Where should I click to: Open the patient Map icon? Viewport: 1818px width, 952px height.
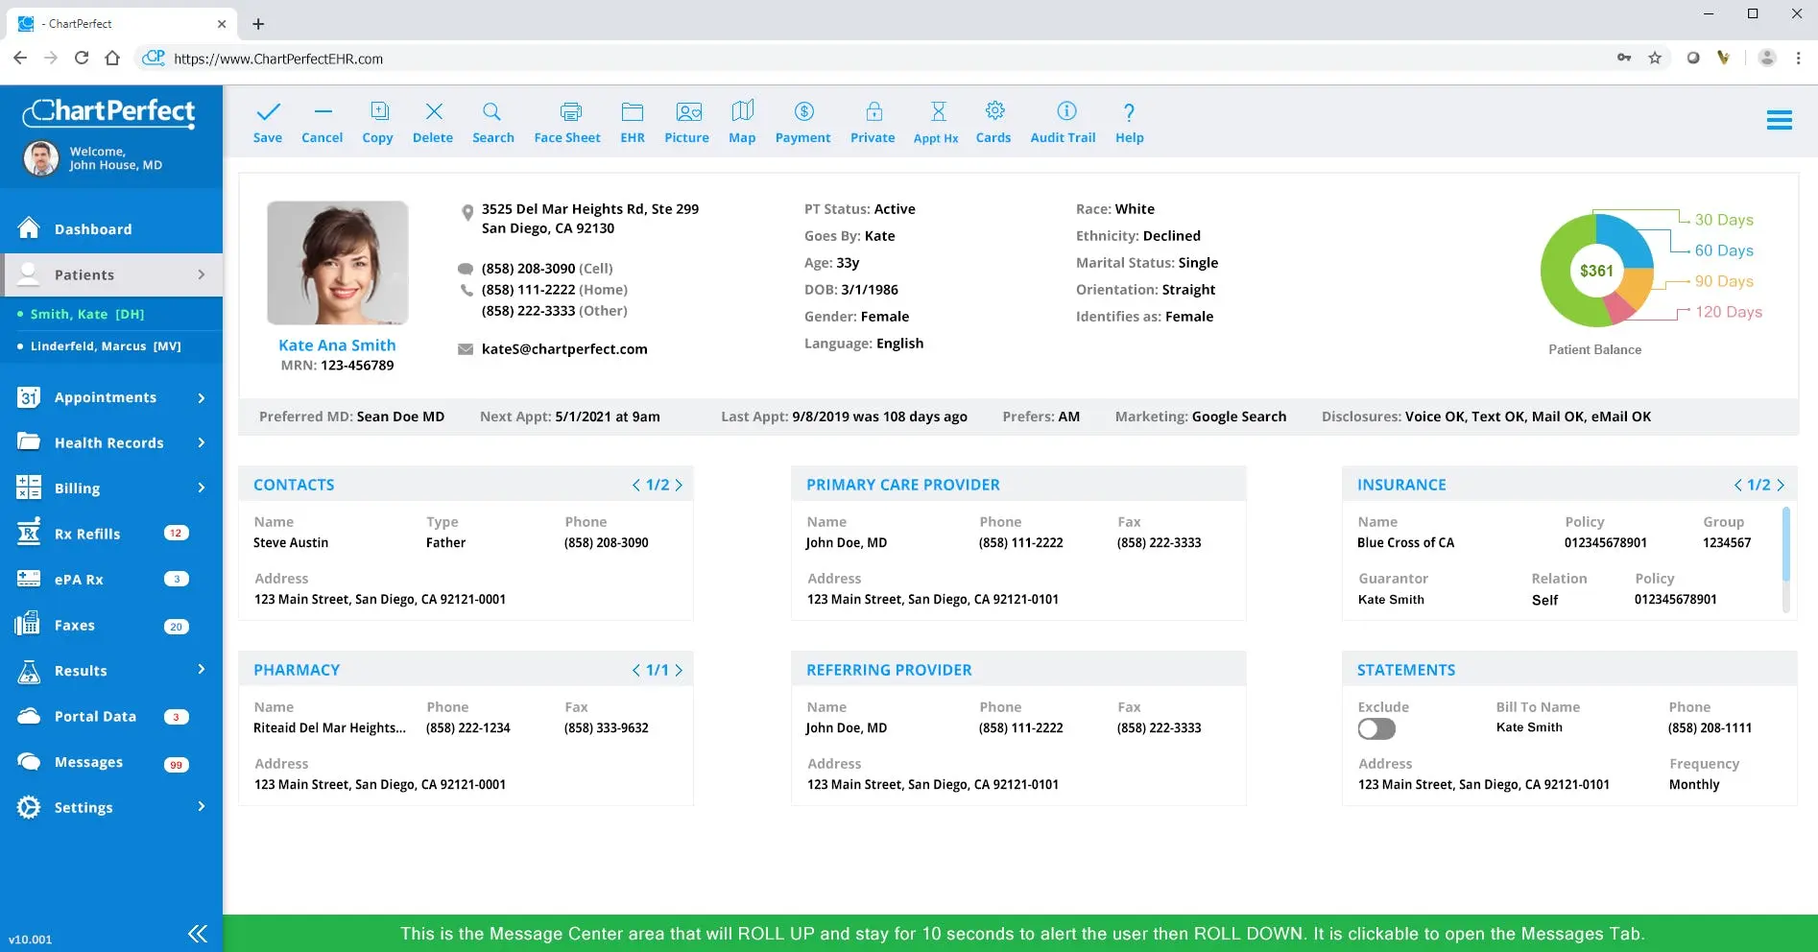click(742, 121)
